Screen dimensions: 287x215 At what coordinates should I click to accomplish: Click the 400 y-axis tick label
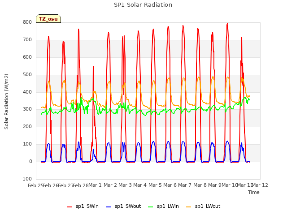pyautogui.click(x=27, y=92)
